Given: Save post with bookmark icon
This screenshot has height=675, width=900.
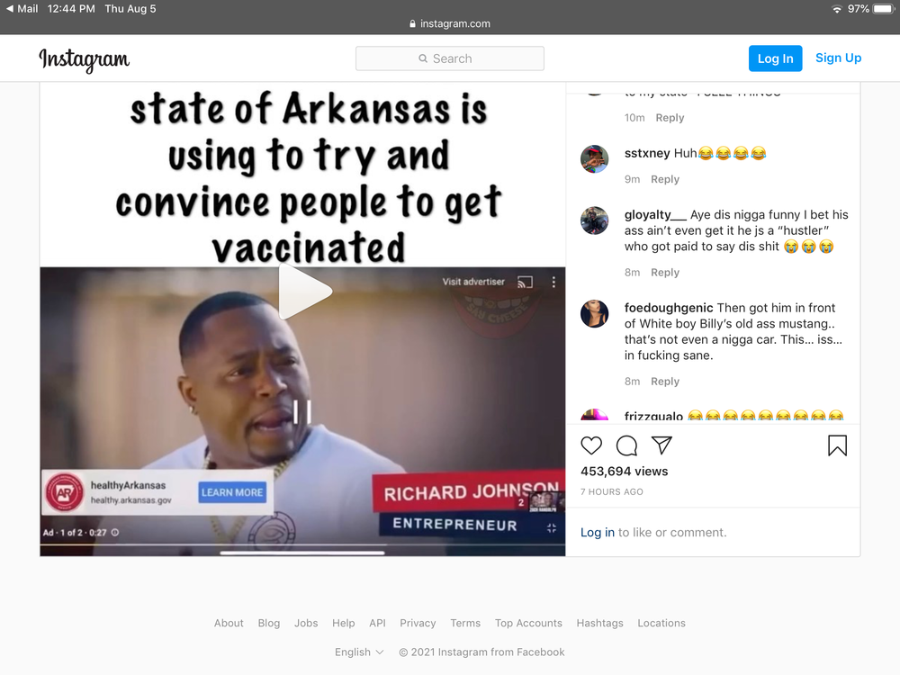Looking at the screenshot, I should tap(837, 446).
